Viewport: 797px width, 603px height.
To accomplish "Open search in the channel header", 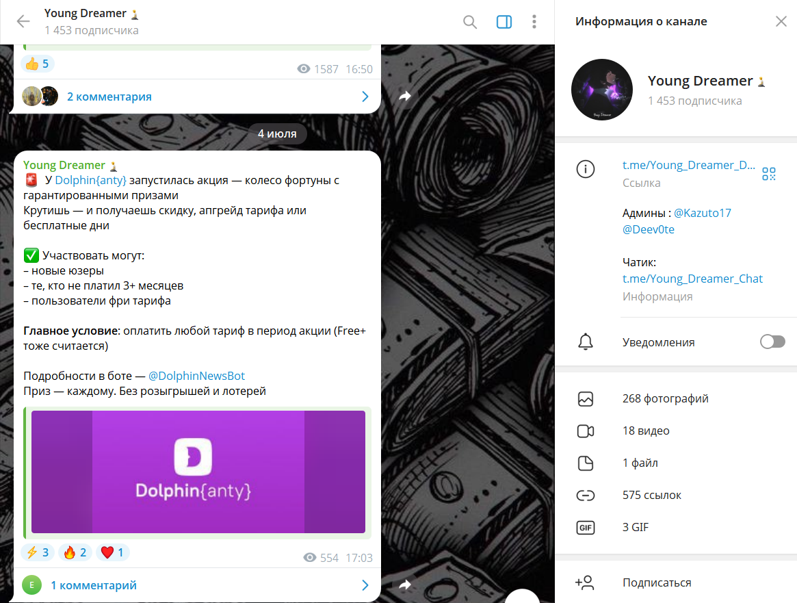I will 470,22.
